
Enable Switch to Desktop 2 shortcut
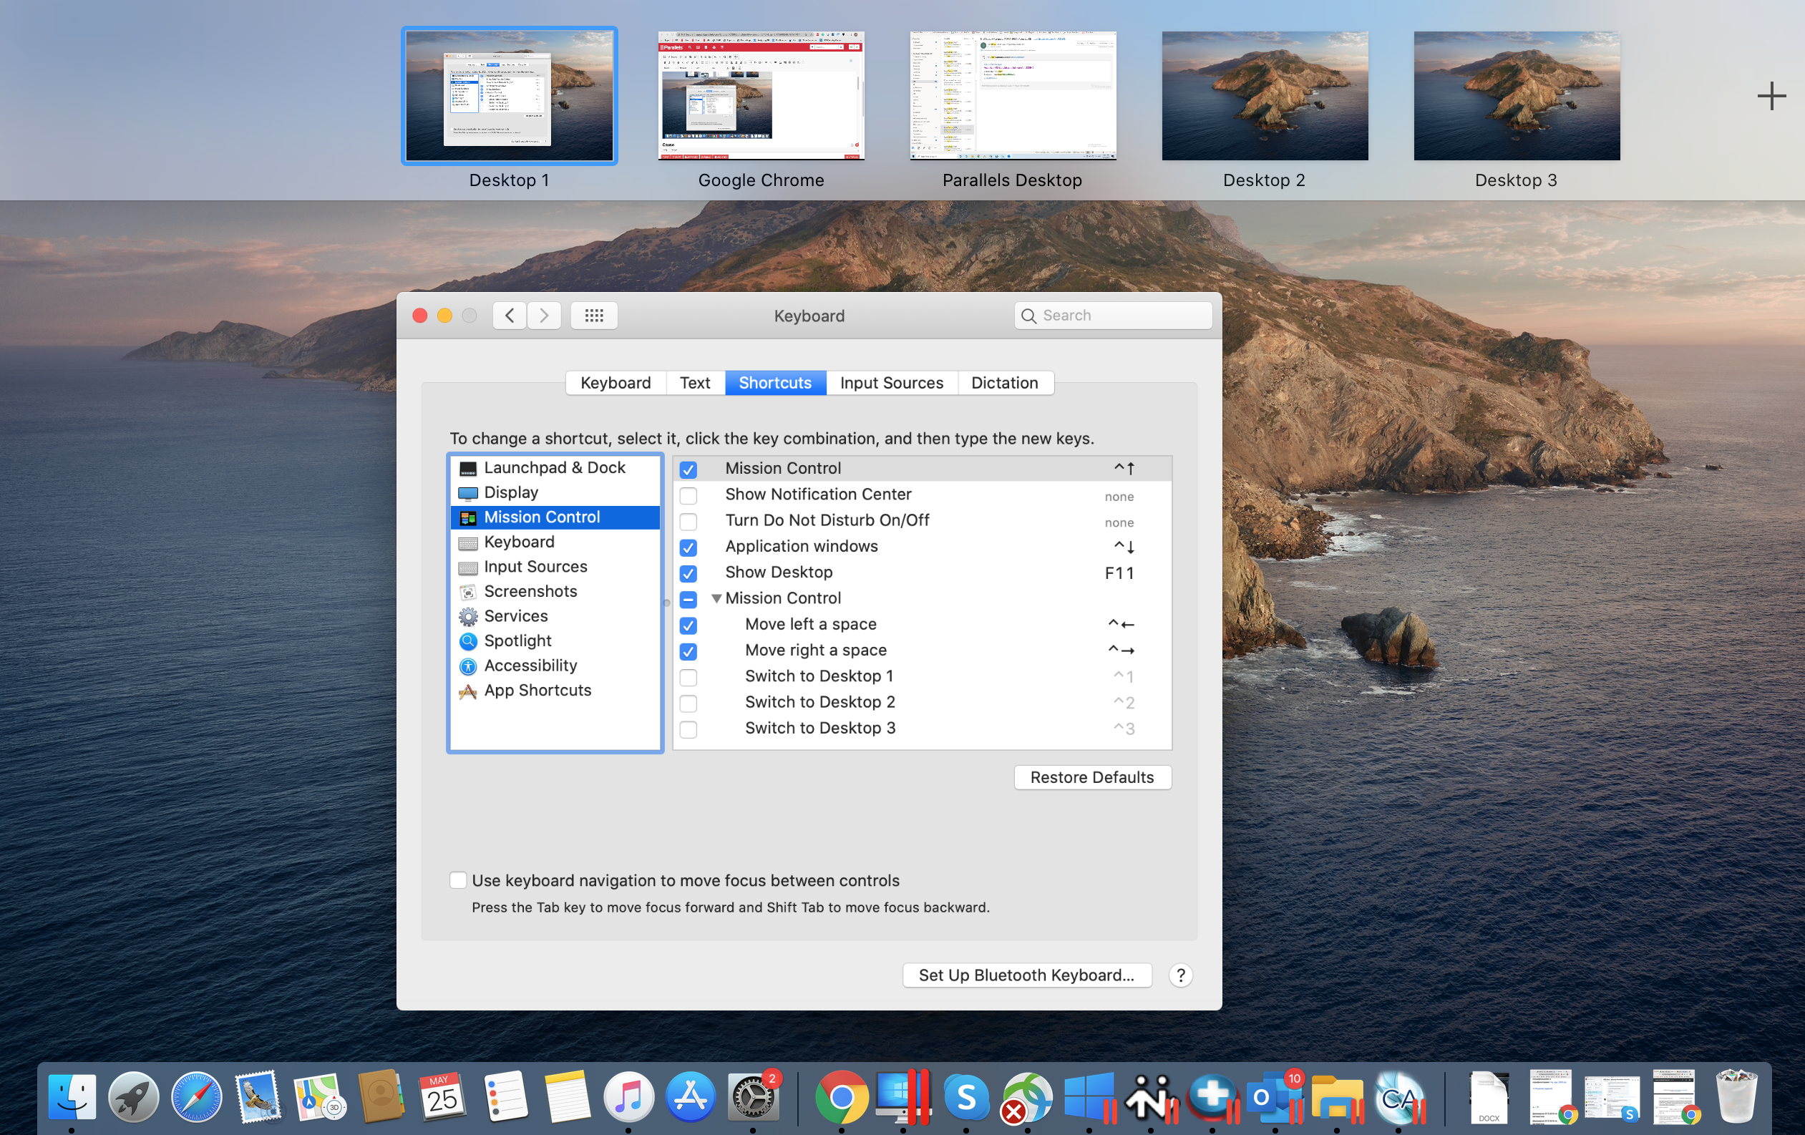click(689, 702)
